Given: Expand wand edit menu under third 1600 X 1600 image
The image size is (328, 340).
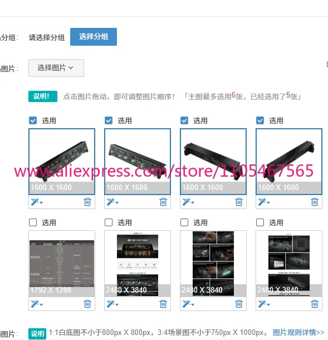Looking at the screenshot, I should click(x=188, y=202).
